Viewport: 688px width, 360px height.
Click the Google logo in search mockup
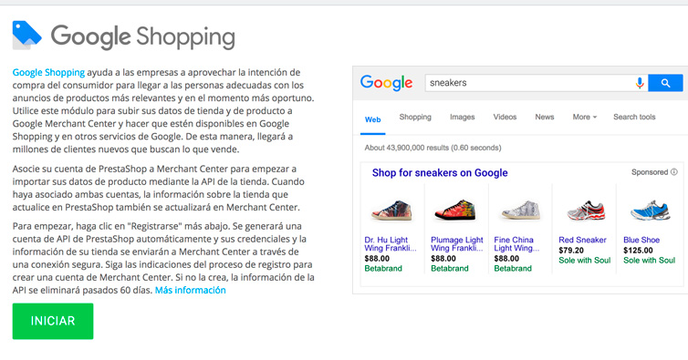tap(386, 83)
